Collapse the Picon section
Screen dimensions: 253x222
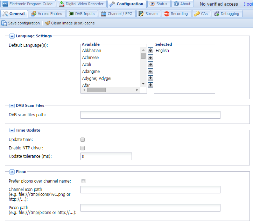[12, 172]
